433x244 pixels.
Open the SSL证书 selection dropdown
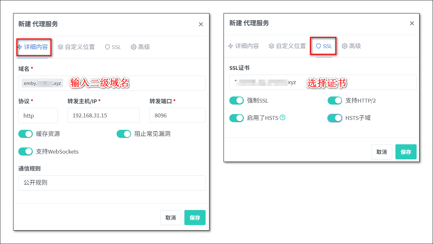323,82
